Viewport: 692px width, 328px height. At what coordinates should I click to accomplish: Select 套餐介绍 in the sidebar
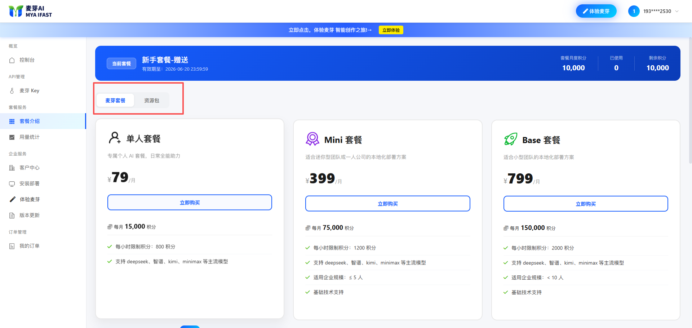tap(43, 121)
